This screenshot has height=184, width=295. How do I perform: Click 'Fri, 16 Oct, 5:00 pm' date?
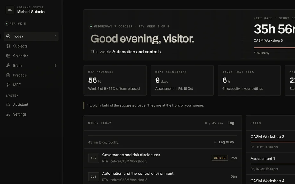pos(264,169)
